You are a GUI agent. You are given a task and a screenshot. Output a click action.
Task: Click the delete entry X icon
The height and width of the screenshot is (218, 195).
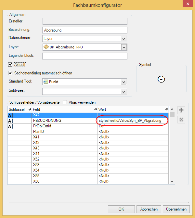click(x=181, y=120)
